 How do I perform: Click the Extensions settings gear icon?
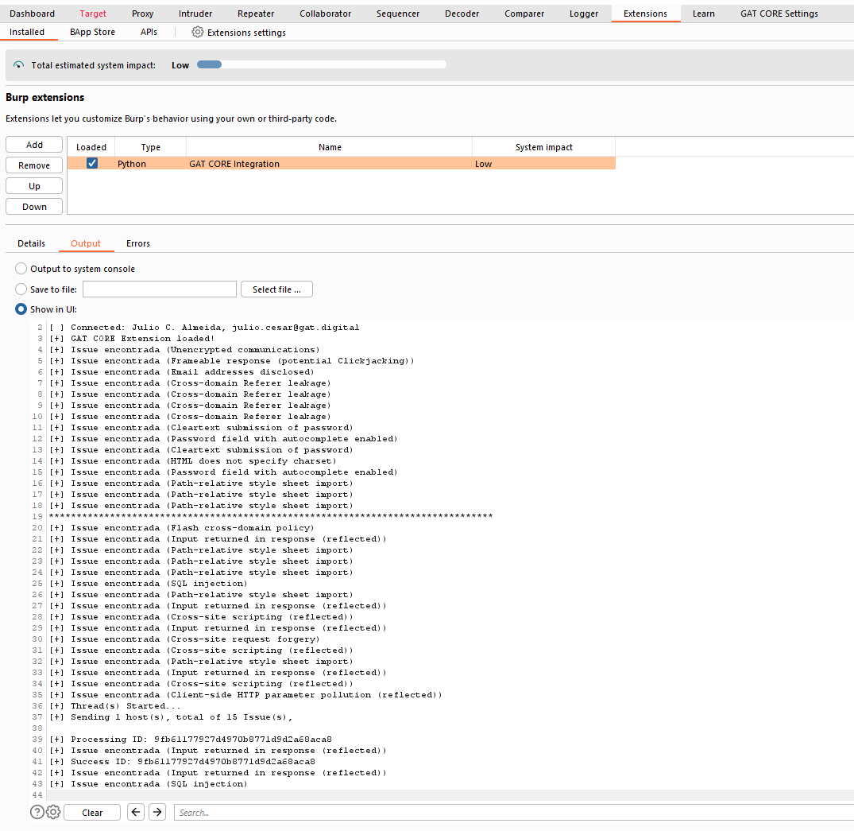pos(197,32)
